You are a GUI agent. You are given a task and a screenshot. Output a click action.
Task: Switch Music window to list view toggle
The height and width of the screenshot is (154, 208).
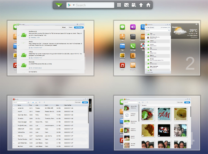pos(33,102)
